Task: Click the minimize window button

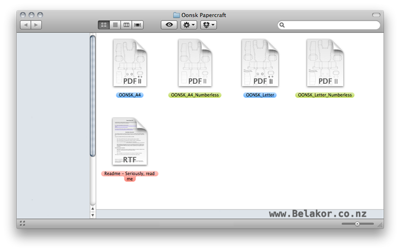Action: (x=31, y=15)
